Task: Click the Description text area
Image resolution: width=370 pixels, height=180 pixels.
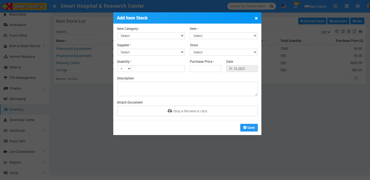Action: 187,89
